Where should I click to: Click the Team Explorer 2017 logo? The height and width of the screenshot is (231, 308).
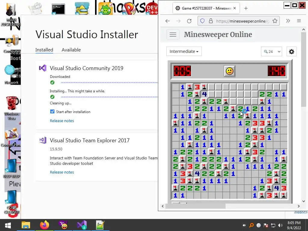[x=43, y=140]
